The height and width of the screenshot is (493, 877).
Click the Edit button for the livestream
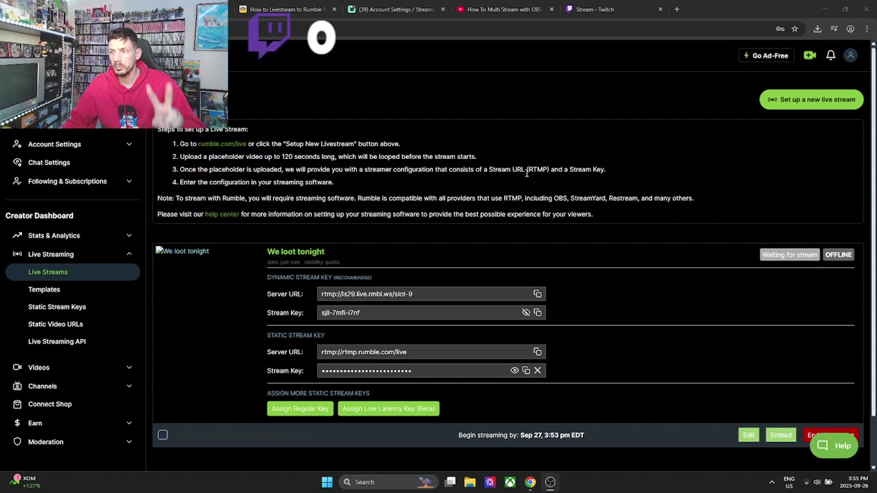coord(749,435)
